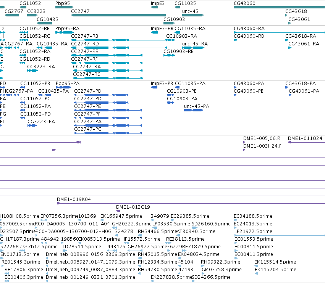Click transcript label CG3223-RA

41,66
